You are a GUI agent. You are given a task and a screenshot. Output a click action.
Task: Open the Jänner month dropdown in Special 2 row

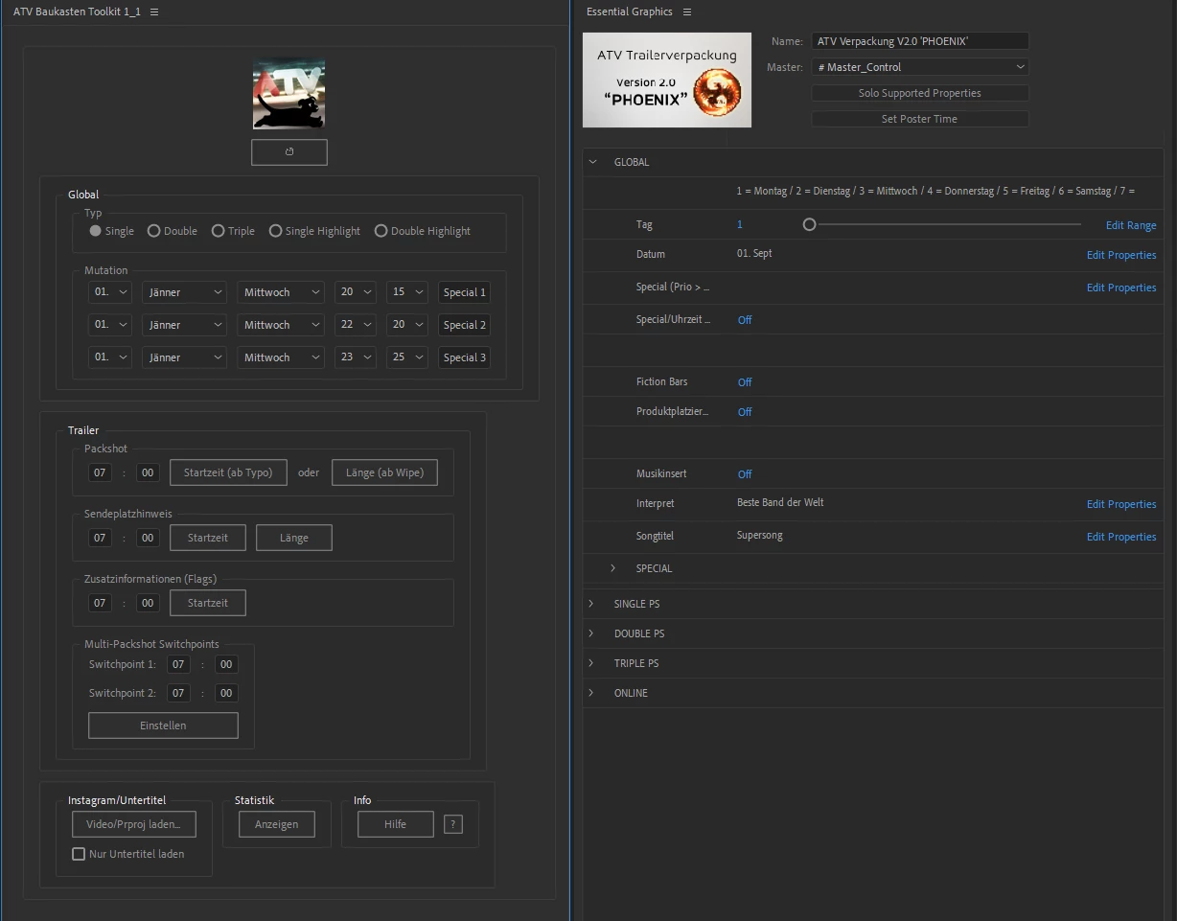pos(184,325)
